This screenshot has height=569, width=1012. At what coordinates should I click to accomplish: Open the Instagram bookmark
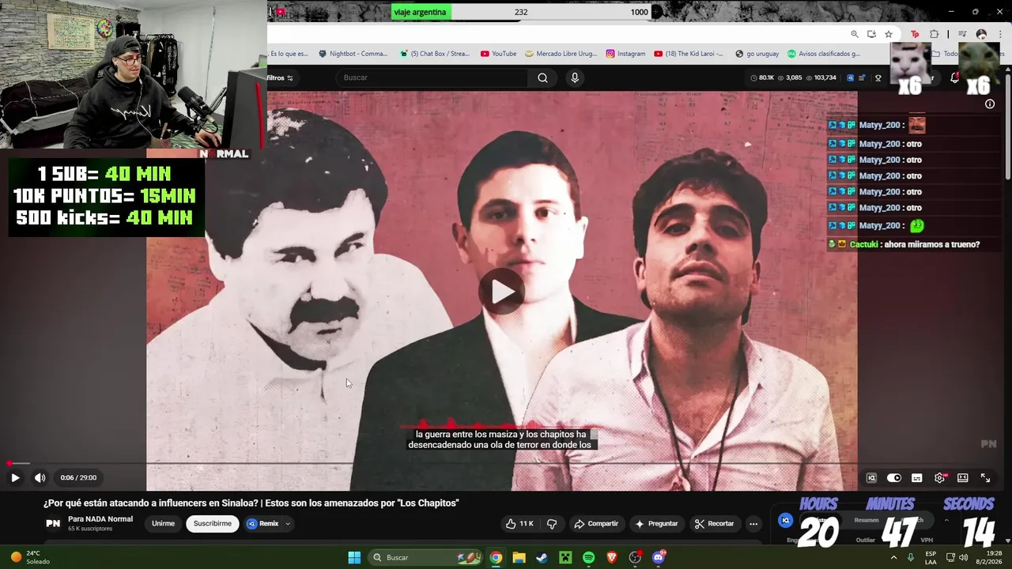tap(625, 54)
